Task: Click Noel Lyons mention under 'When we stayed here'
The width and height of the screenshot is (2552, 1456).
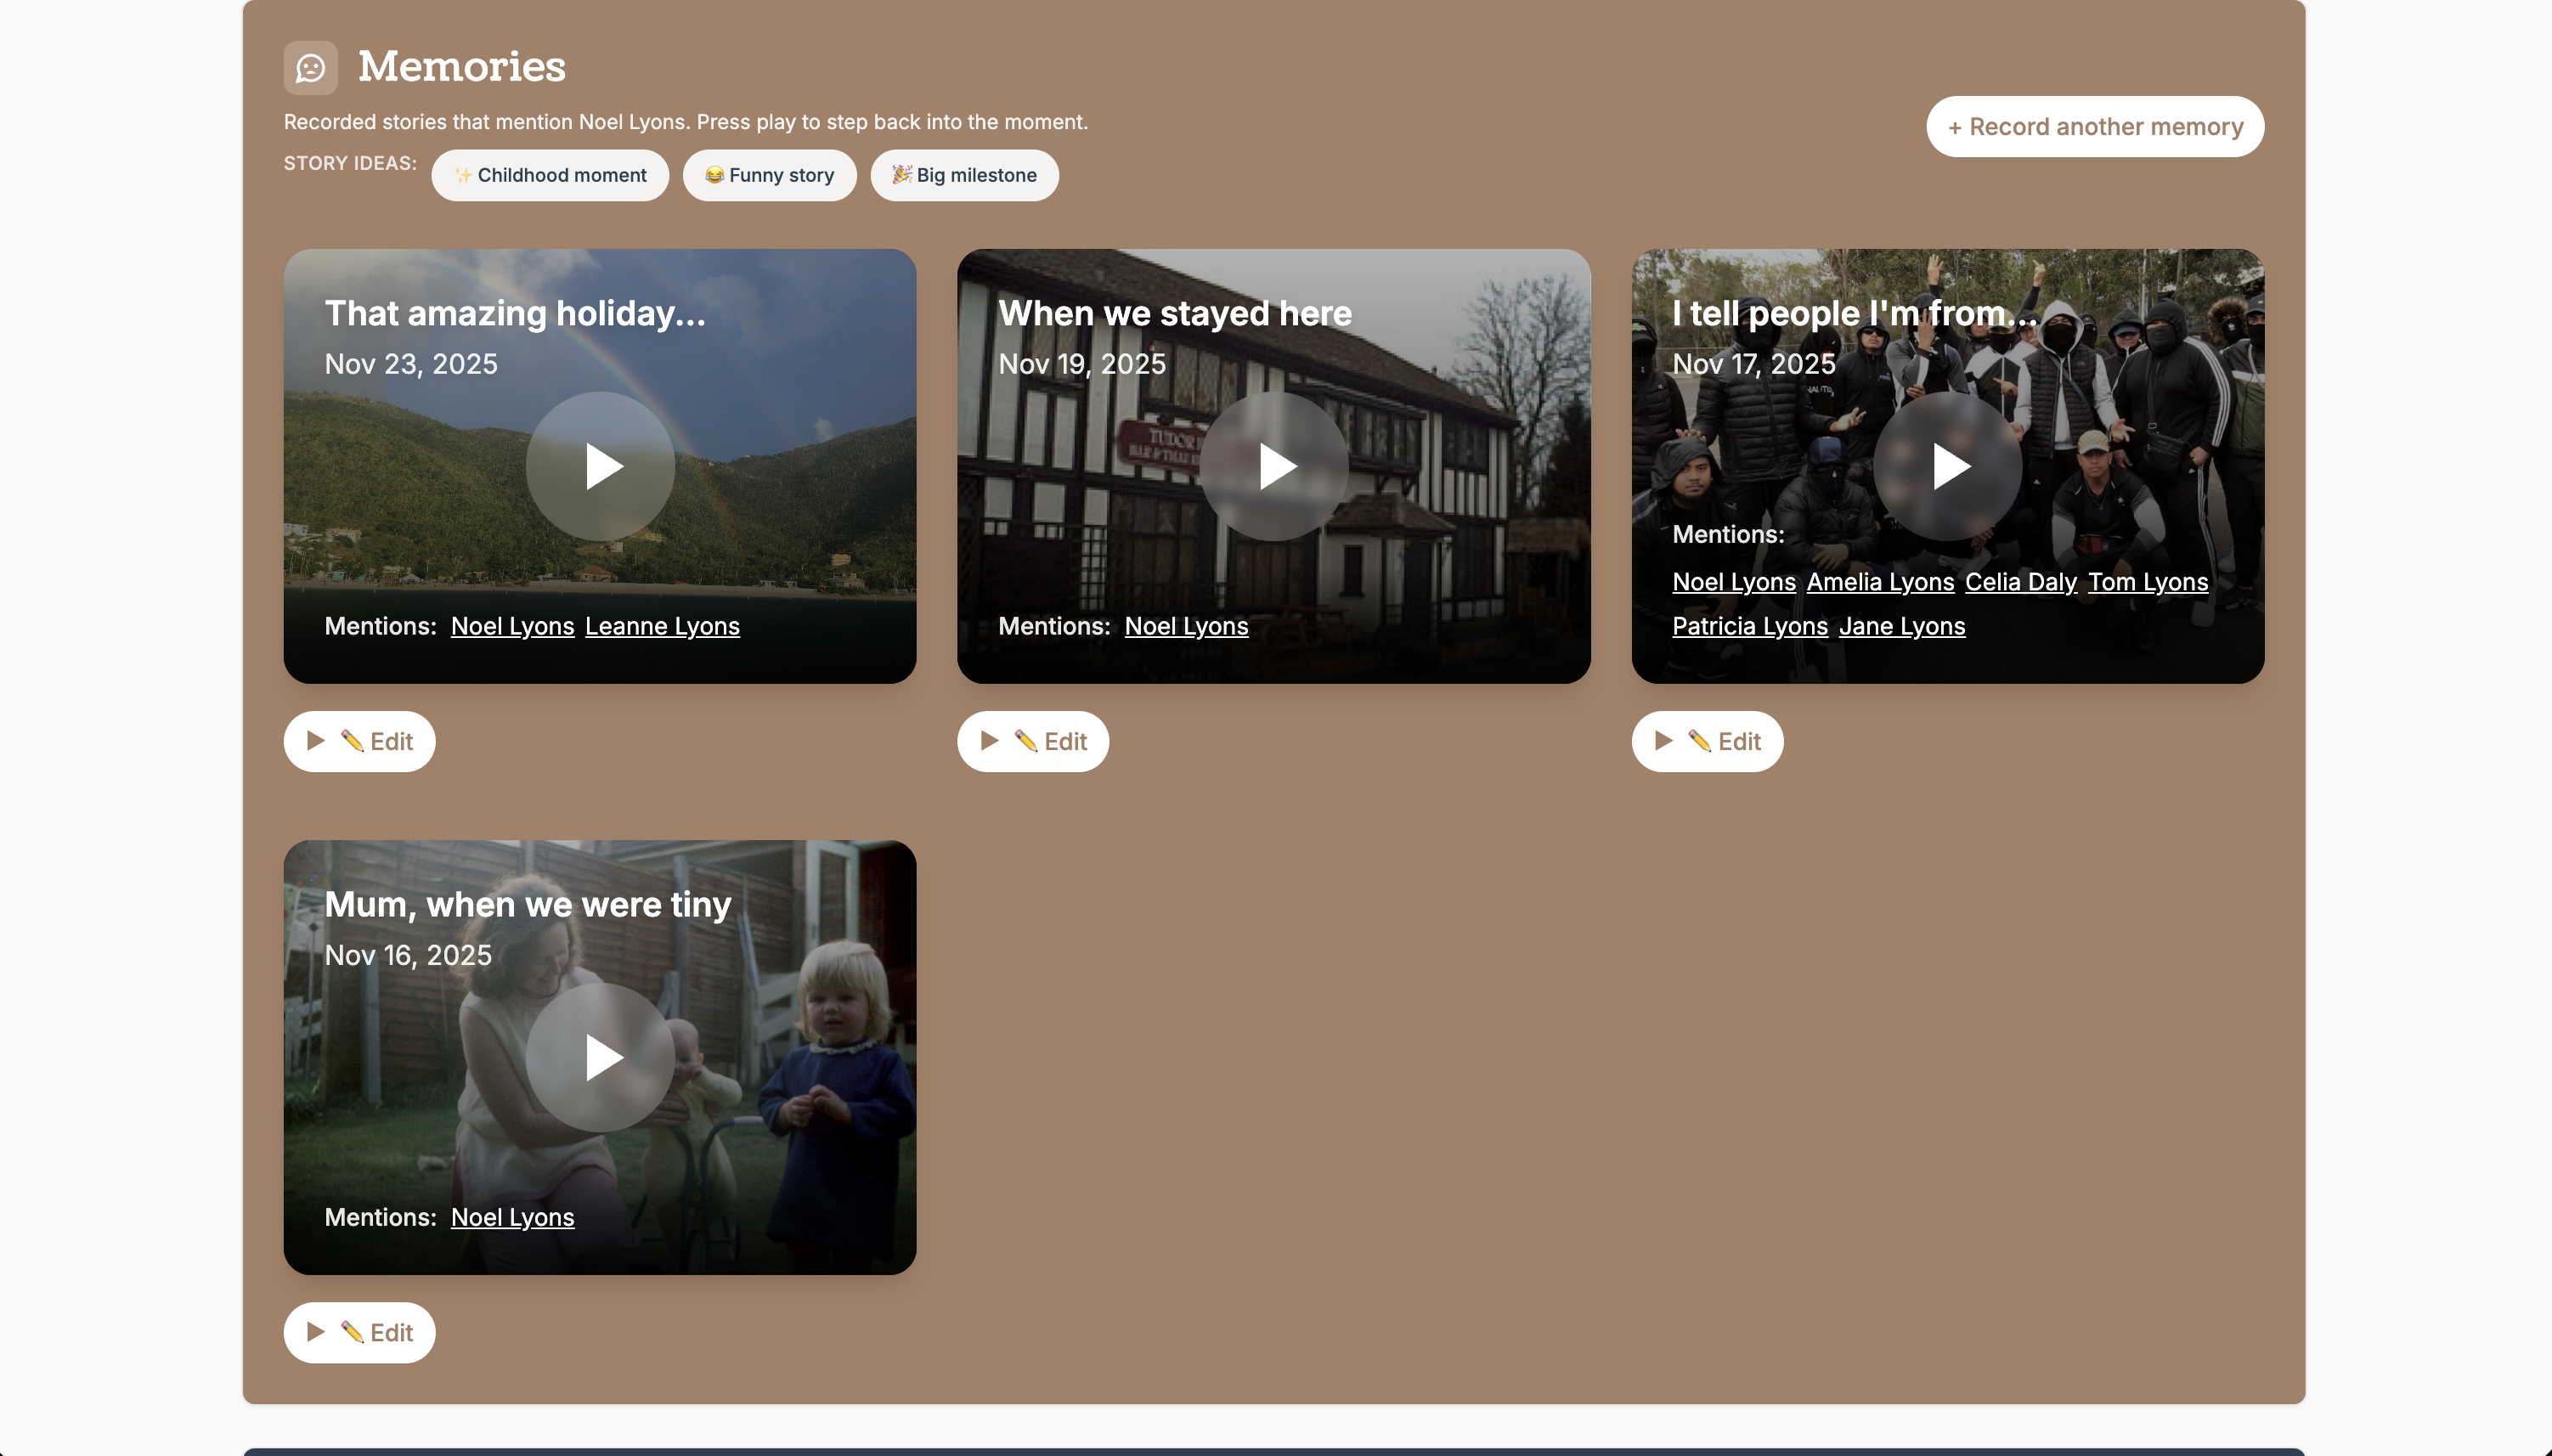Action: [x=1185, y=626]
